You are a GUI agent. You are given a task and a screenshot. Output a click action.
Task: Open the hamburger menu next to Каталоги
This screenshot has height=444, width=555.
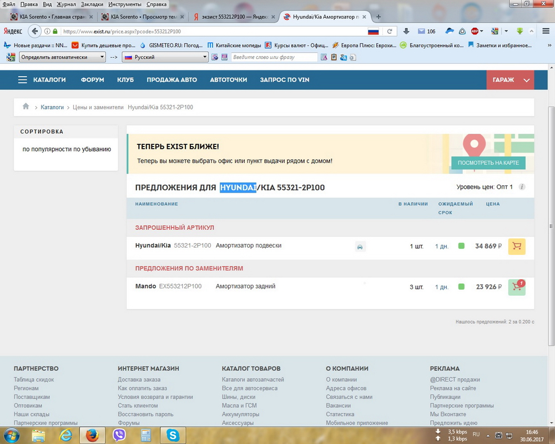point(22,80)
